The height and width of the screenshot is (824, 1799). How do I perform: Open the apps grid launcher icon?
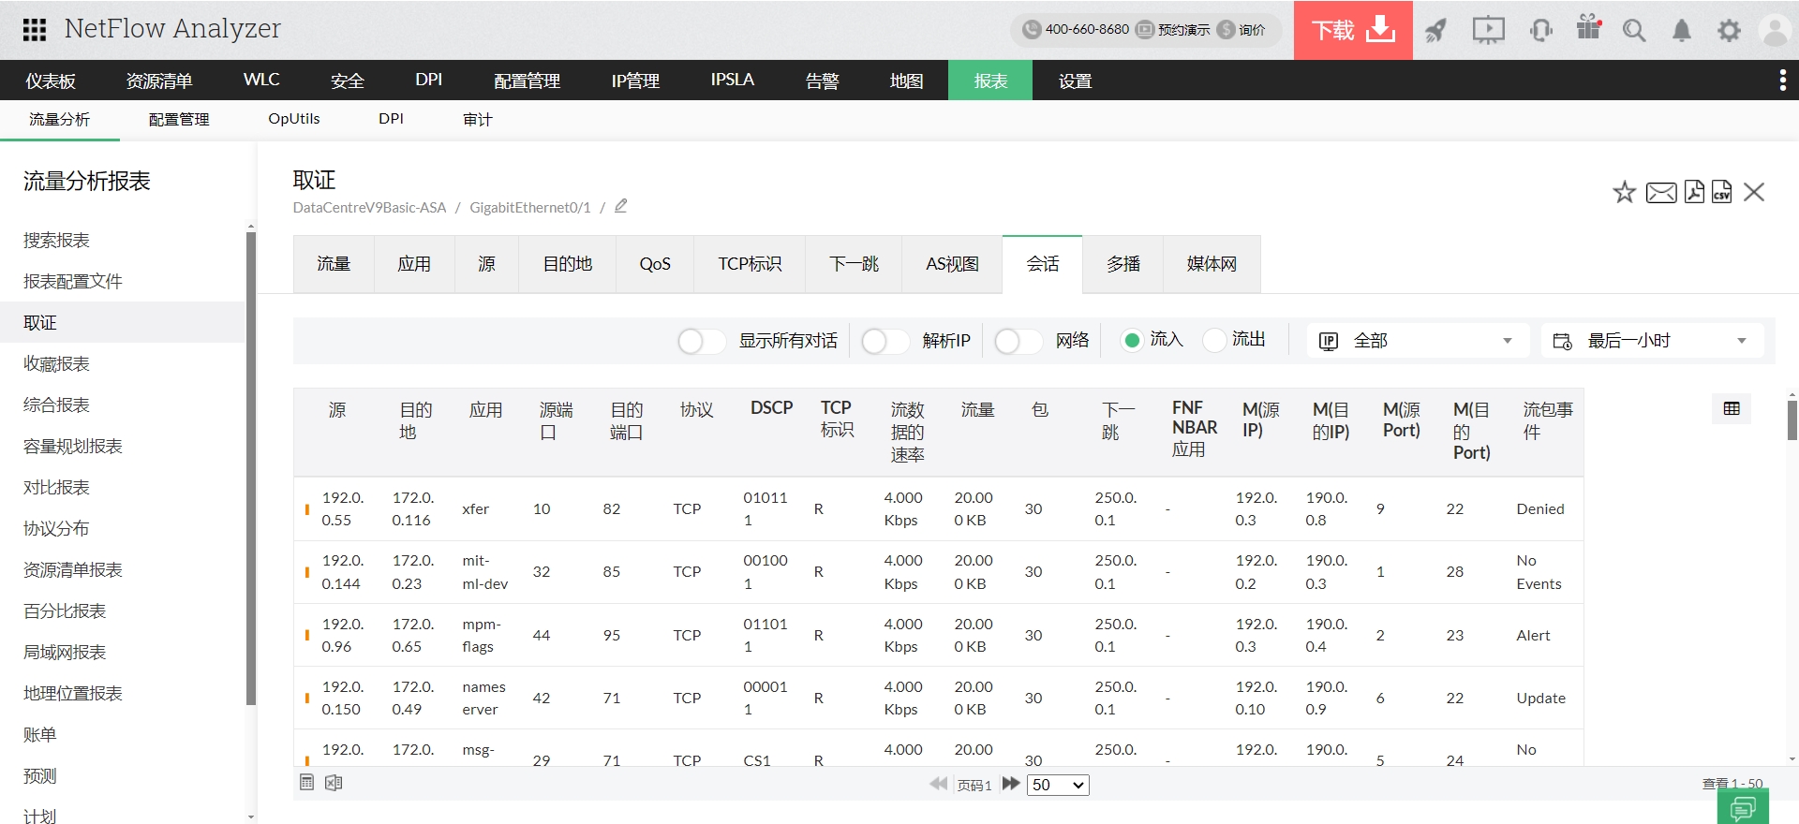(x=35, y=30)
